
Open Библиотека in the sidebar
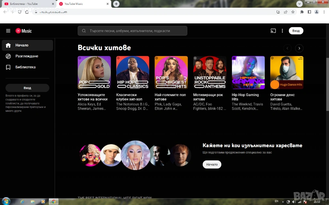tap(25, 67)
